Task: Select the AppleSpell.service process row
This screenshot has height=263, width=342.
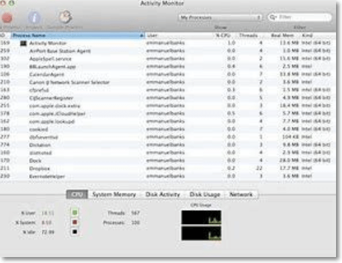Action: pyautogui.click(x=167, y=59)
